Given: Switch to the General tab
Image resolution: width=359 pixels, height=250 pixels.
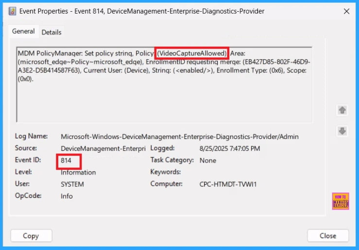Looking at the screenshot, I should pos(23,31).
